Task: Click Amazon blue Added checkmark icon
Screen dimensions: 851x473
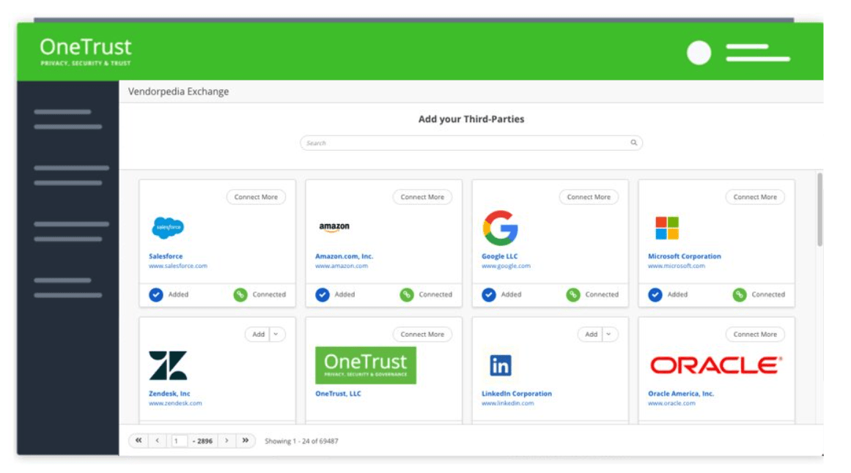Action: click(323, 294)
